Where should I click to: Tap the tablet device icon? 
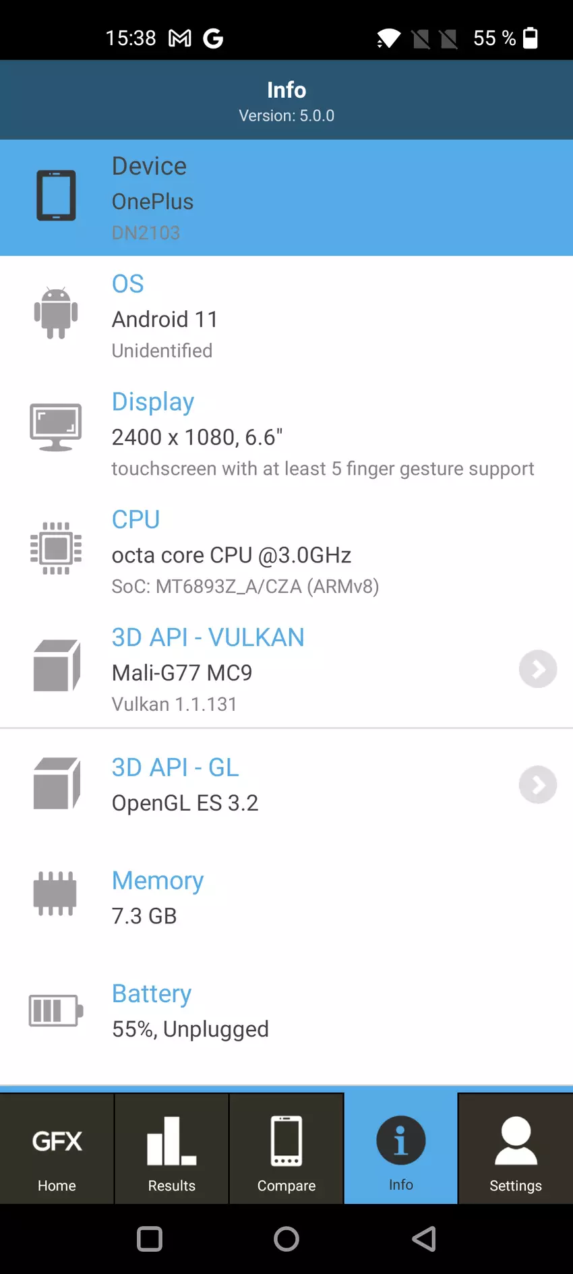coord(56,196)
